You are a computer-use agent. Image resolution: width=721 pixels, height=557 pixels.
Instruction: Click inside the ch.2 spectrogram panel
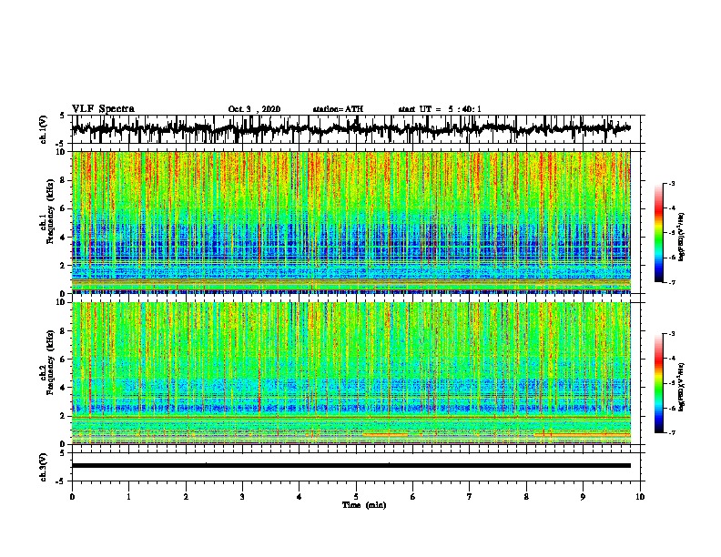pos(351,373)
